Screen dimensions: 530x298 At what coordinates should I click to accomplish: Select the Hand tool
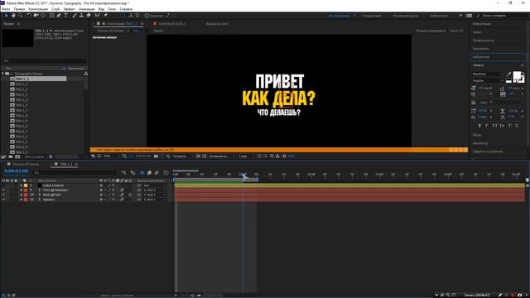(13, 16)
